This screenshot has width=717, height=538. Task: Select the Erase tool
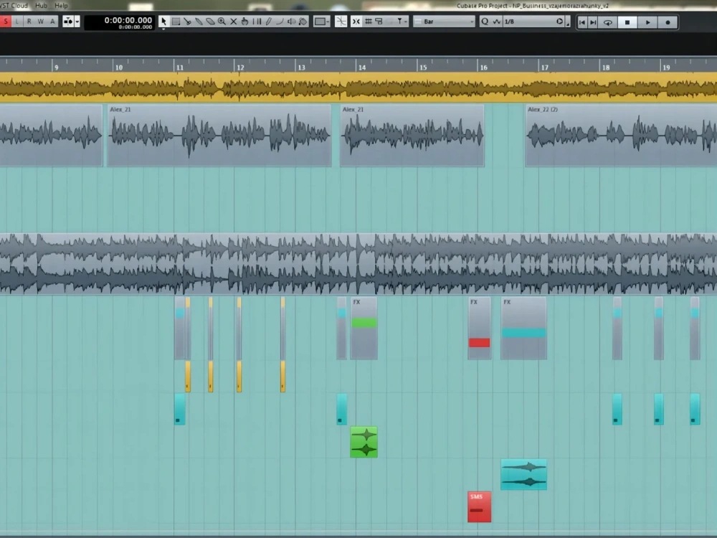pos(210,22)
